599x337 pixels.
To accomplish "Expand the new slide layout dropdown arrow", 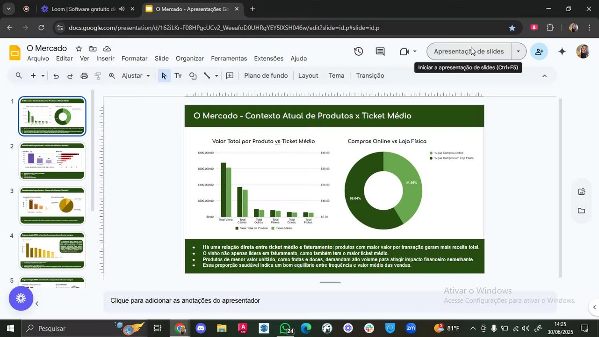I will tap(43, 76).
